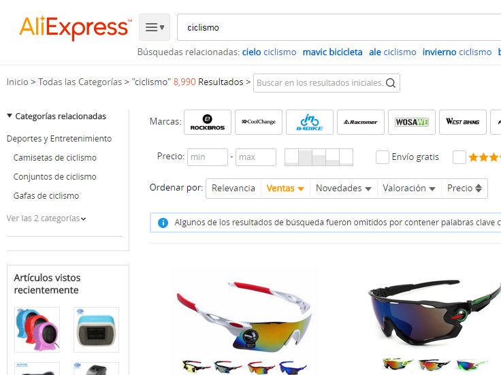Image resolution: width=501 pixels, height=375 pixels.
Task: Open Gafas de ciclismo category
Action: tap(46, 195)
